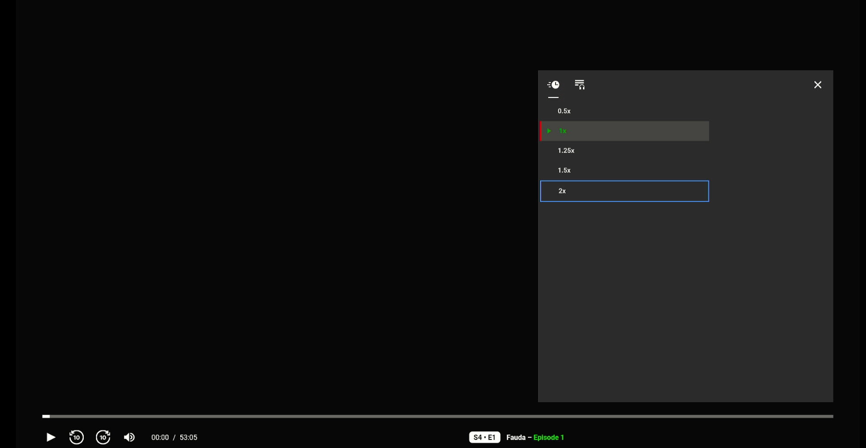Click the video progress bar

click(x=438, y=416)
